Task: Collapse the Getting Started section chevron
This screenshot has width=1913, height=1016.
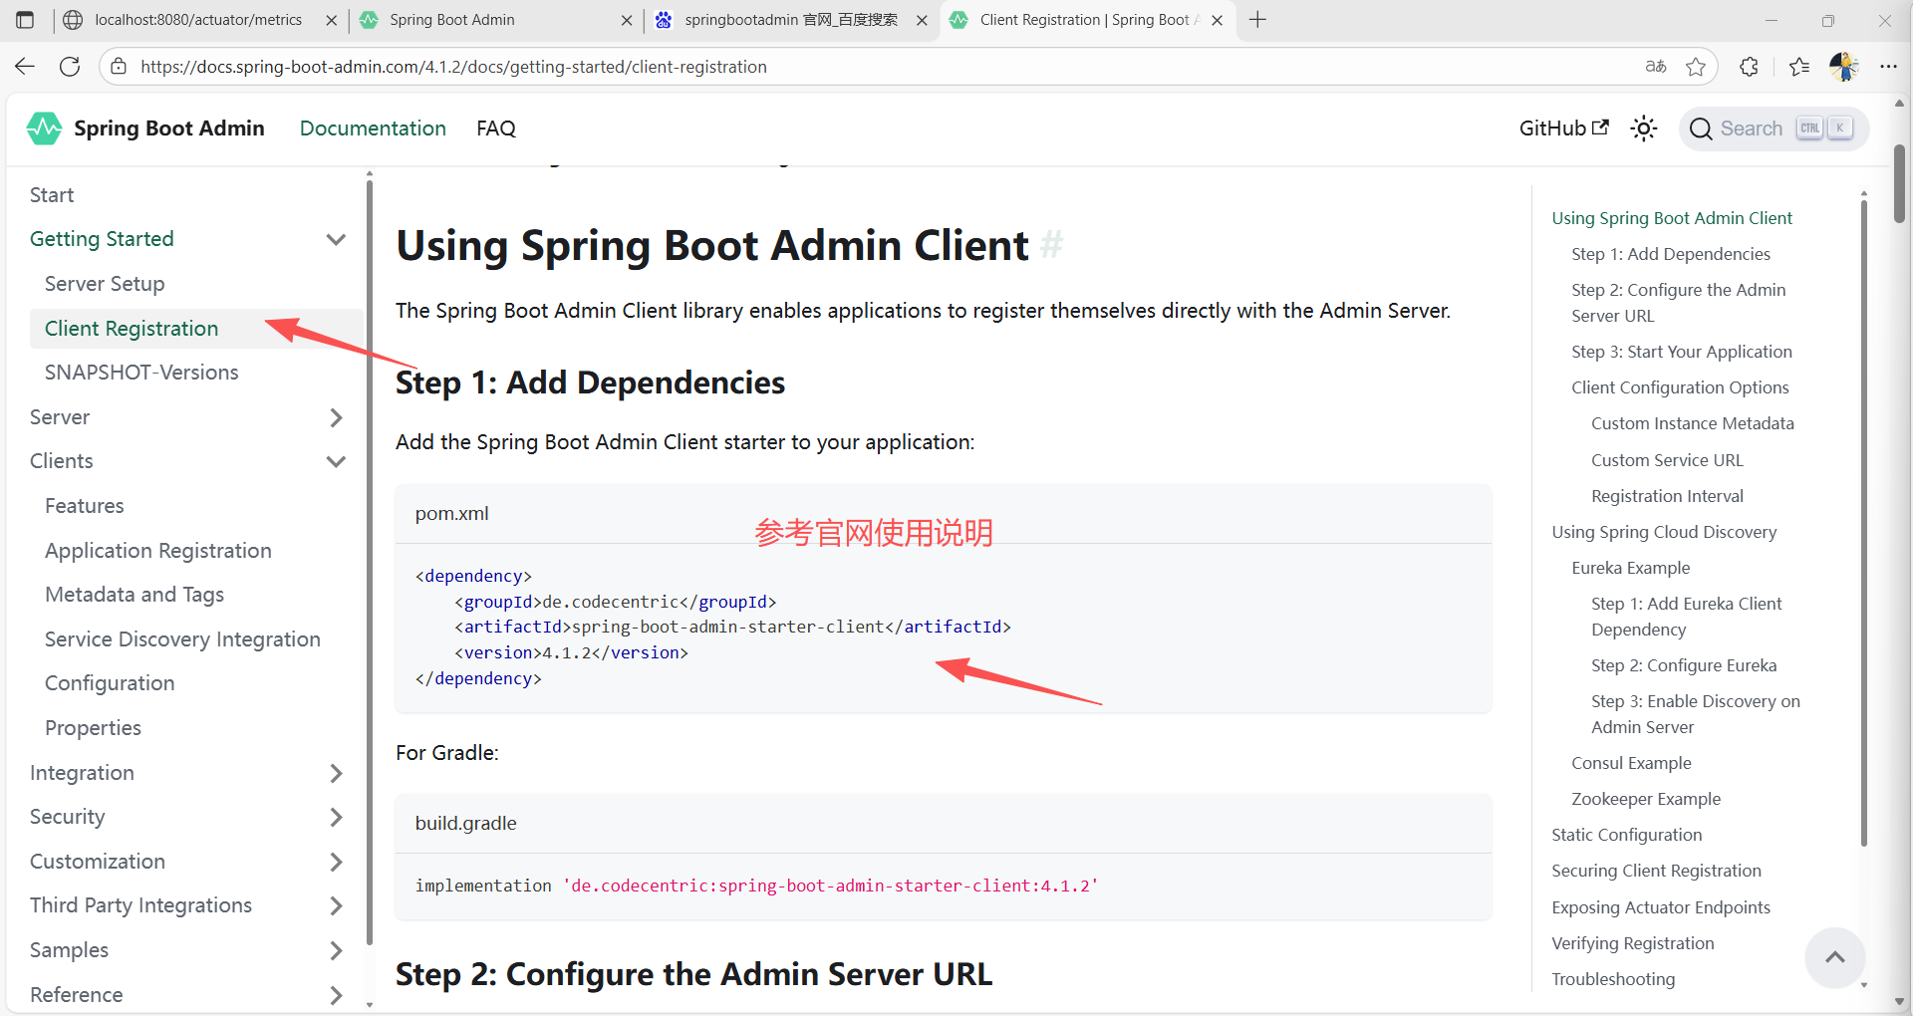Action: pos(336,239)
